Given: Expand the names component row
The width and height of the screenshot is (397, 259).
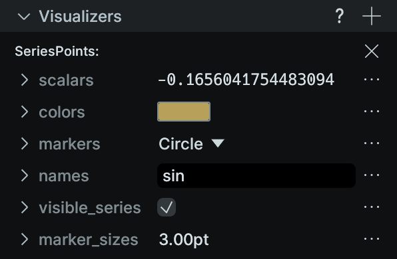Looking at the screenshot, I should point(24,175).
